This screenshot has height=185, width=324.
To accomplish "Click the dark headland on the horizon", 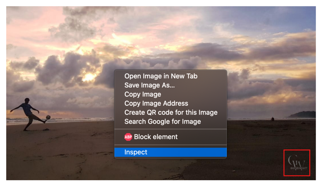I will click(303, 114).
